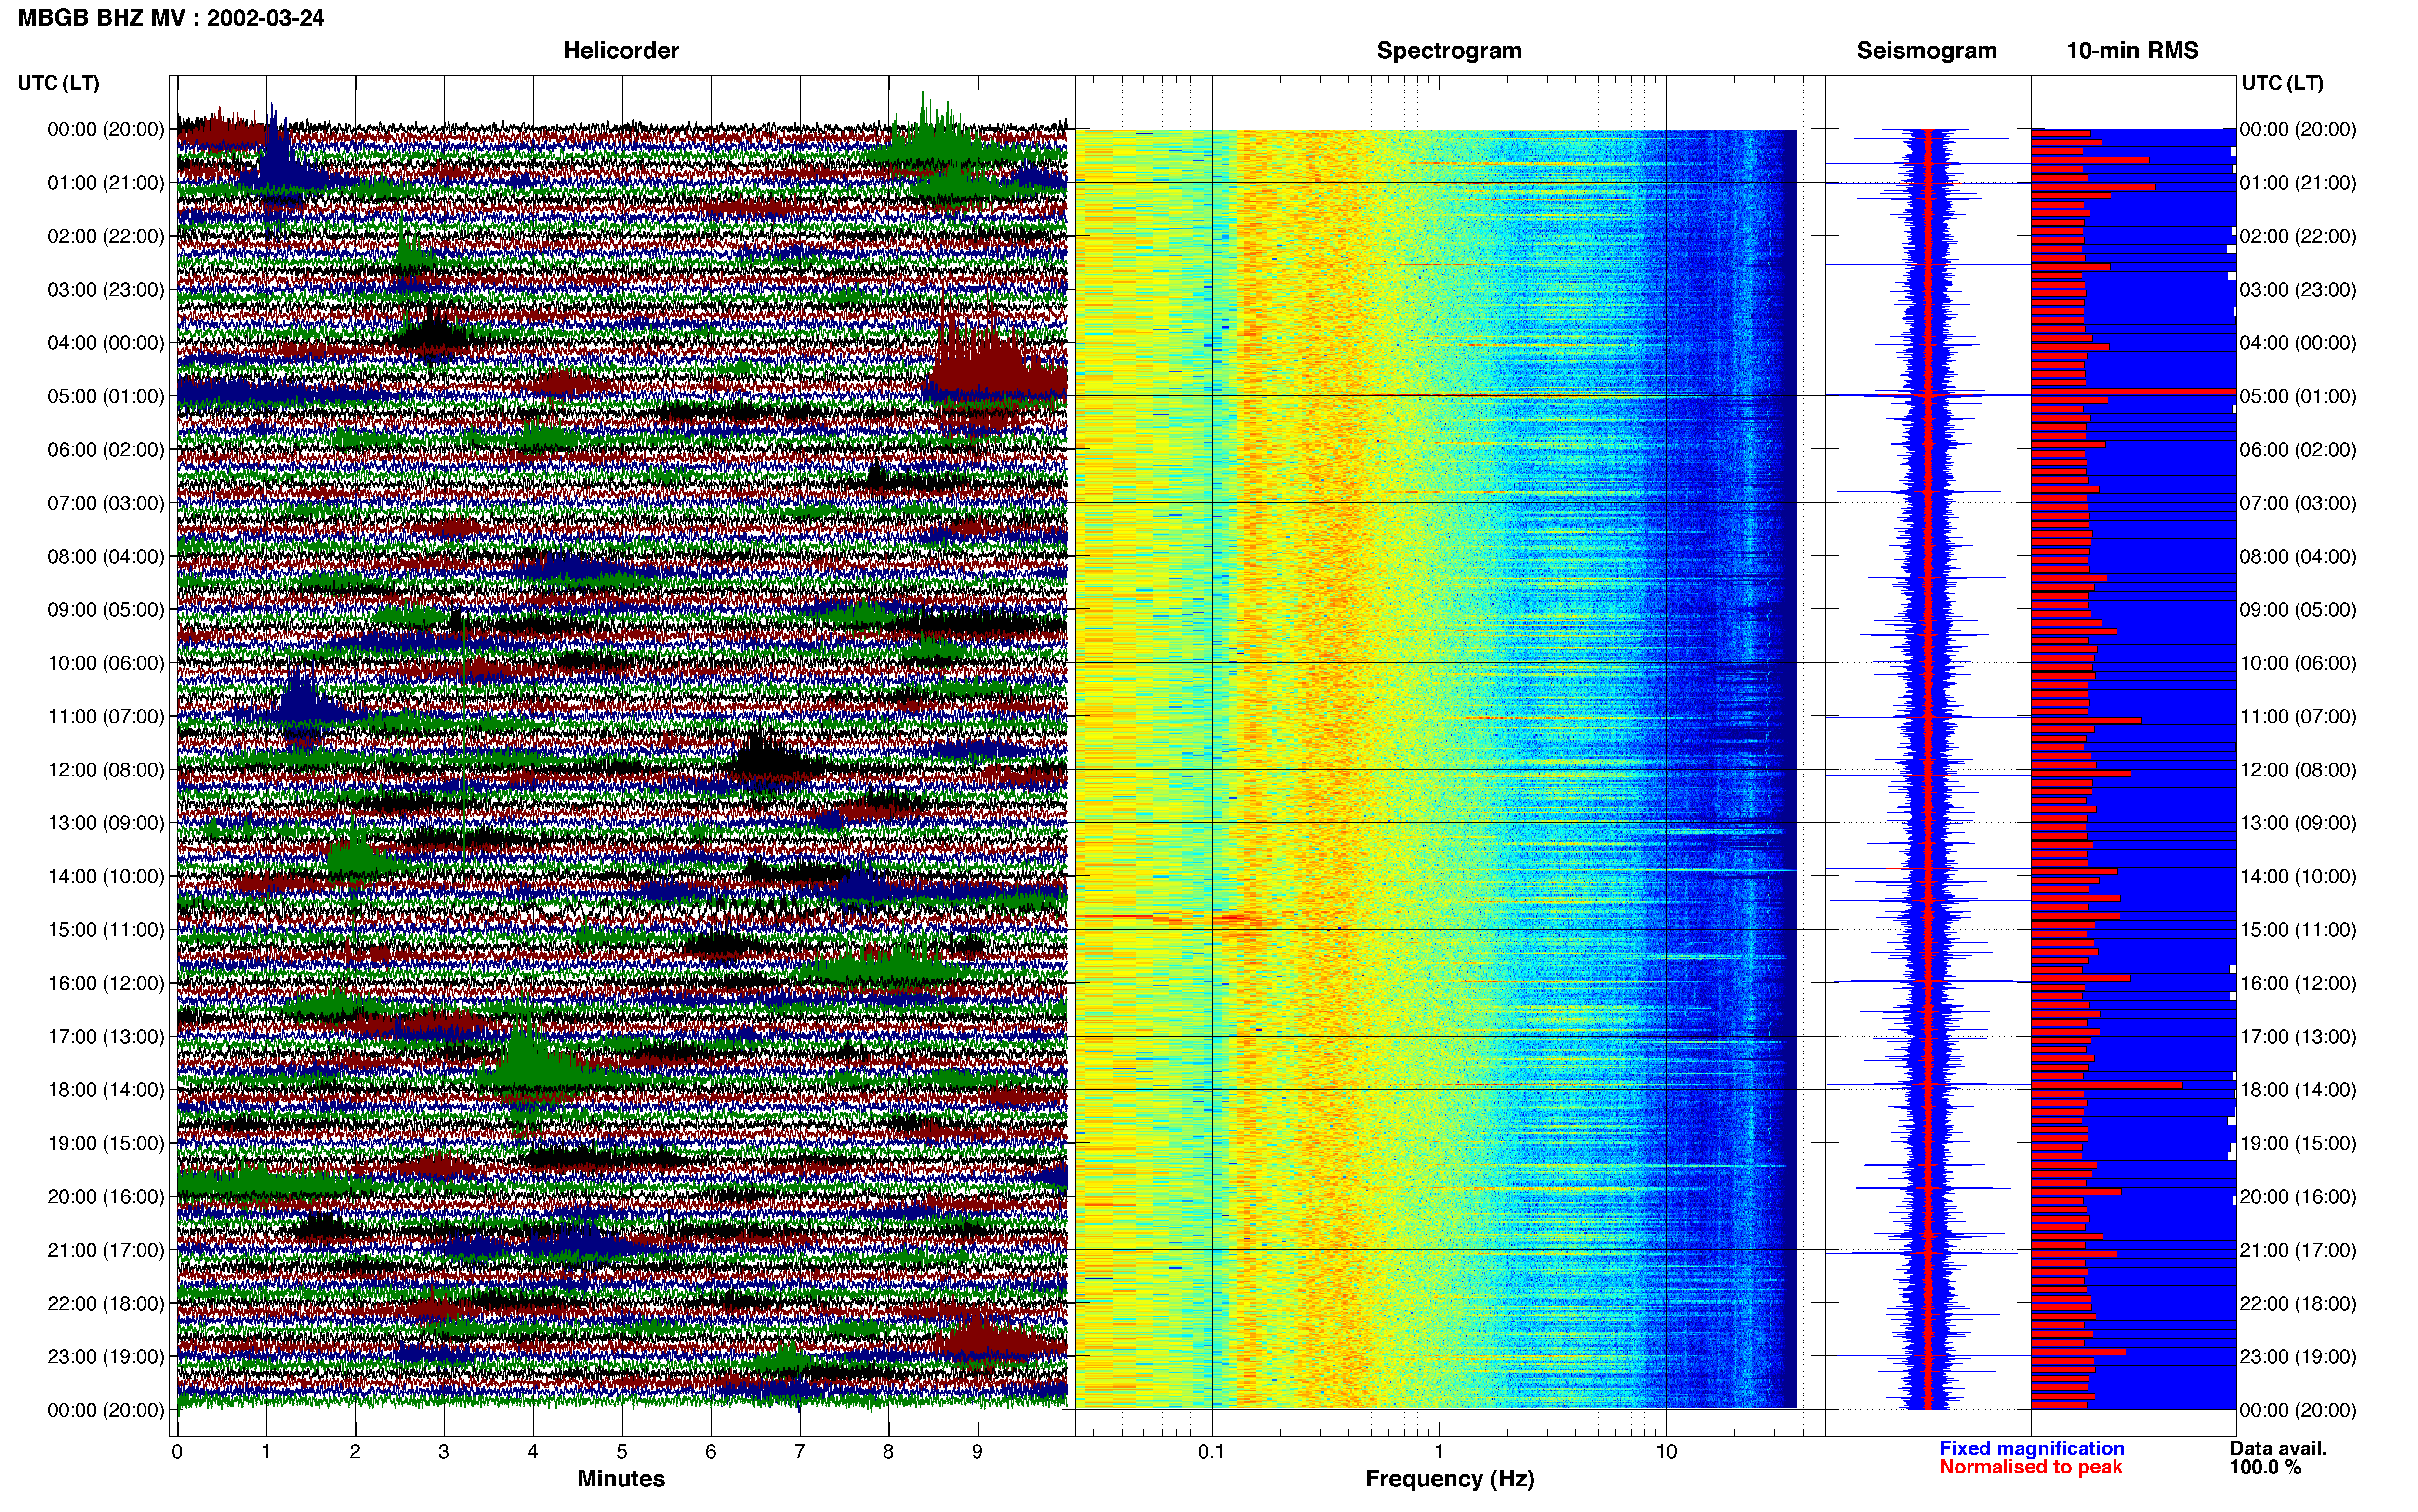Click the seismogram spike at 05:00
The height and width of the screenshot is (1512, 2418).
pyautogui.click(x=1927, y=396)
